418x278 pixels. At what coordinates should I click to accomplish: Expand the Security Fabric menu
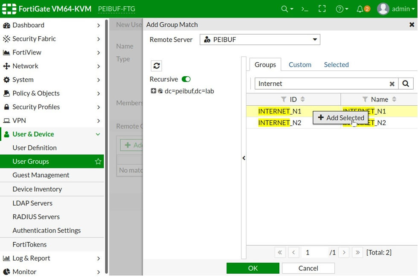point(52,39)
